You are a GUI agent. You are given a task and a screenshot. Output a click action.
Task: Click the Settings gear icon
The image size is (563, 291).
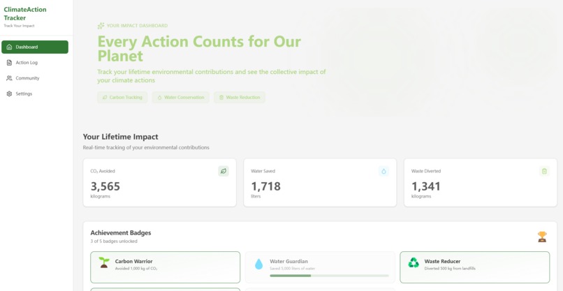coord(9,94)
